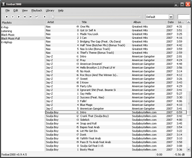
Task: Open the Edit menu
Action: click(x=16, y=11)
